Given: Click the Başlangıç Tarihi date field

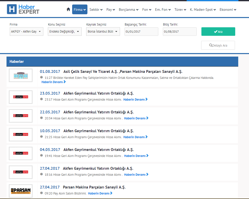Looking at the screenshot, I should pos(141,32).
